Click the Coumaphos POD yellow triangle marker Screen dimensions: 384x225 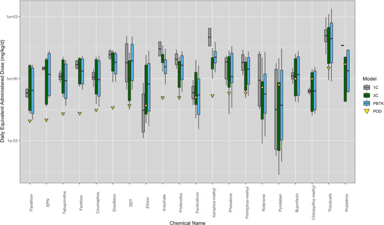tap(96, 110)
